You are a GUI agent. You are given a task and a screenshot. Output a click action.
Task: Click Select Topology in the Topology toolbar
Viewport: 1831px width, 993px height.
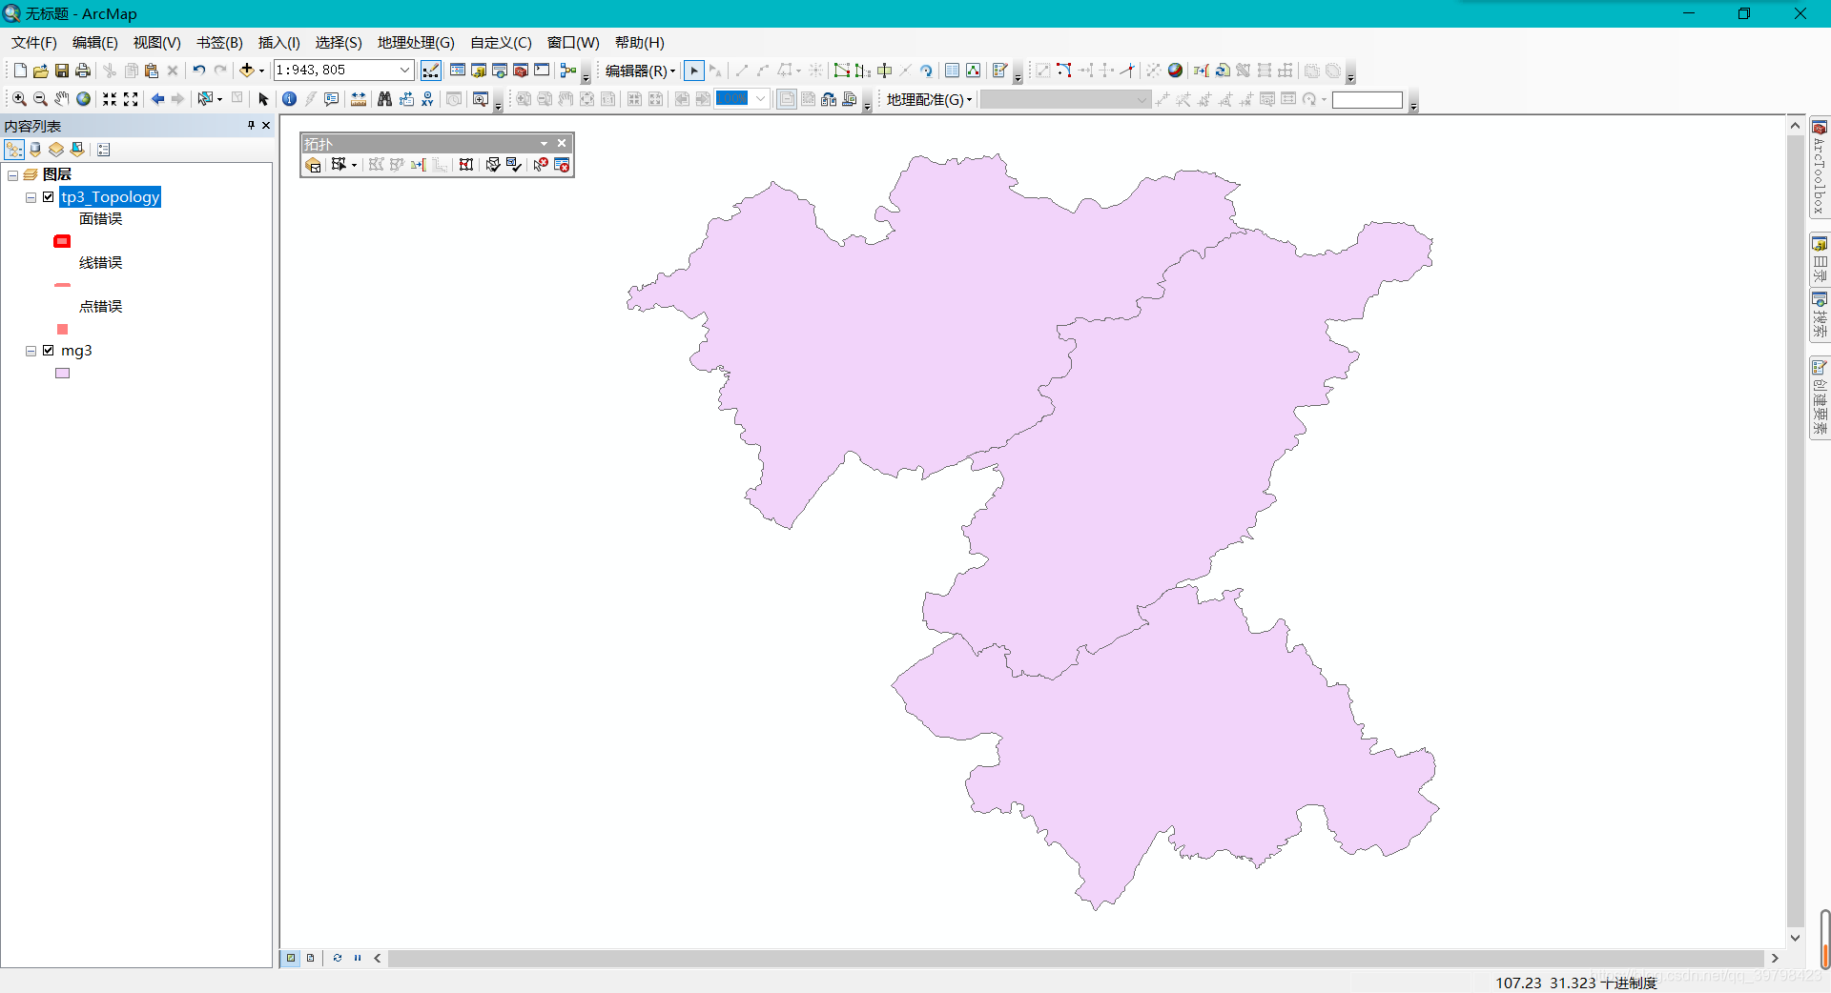(x=313, y=165)
